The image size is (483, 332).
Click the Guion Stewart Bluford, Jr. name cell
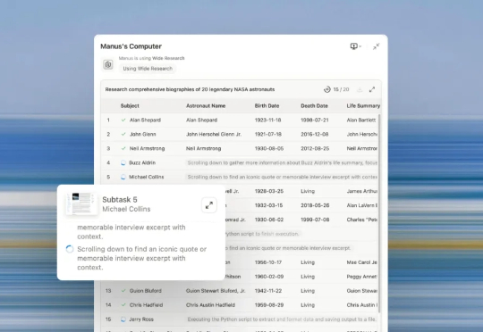[216, 291]
